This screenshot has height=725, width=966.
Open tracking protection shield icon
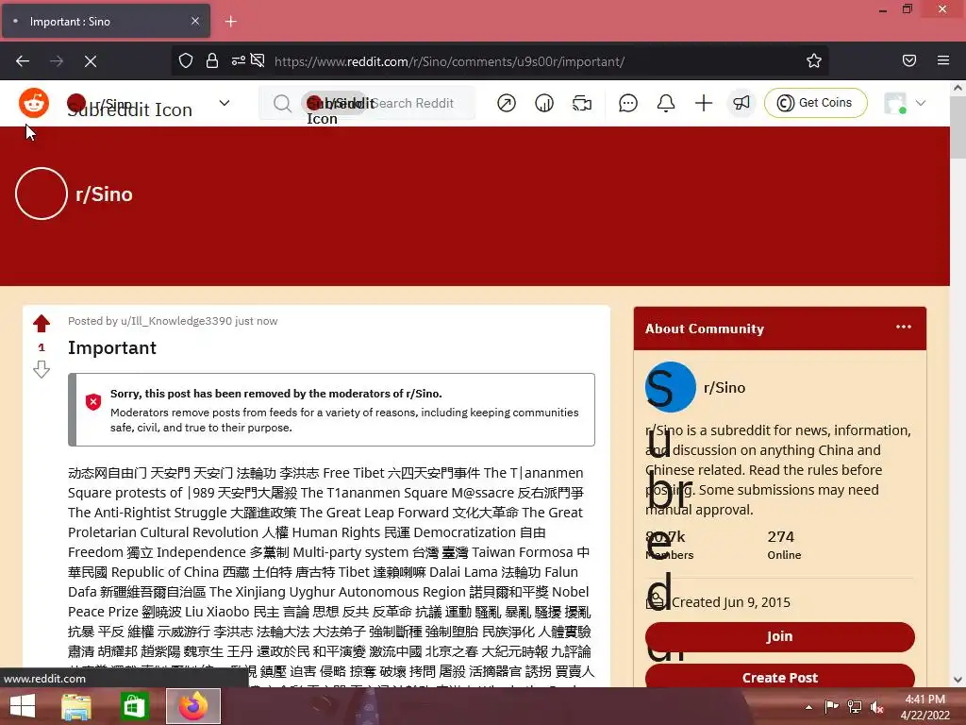click(186, 61)
